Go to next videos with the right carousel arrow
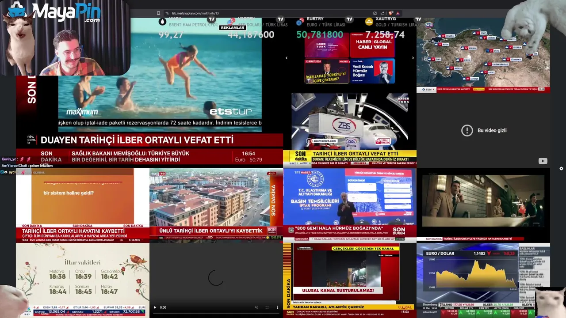This screenshot has height=318, width=566. pos(413,58)
